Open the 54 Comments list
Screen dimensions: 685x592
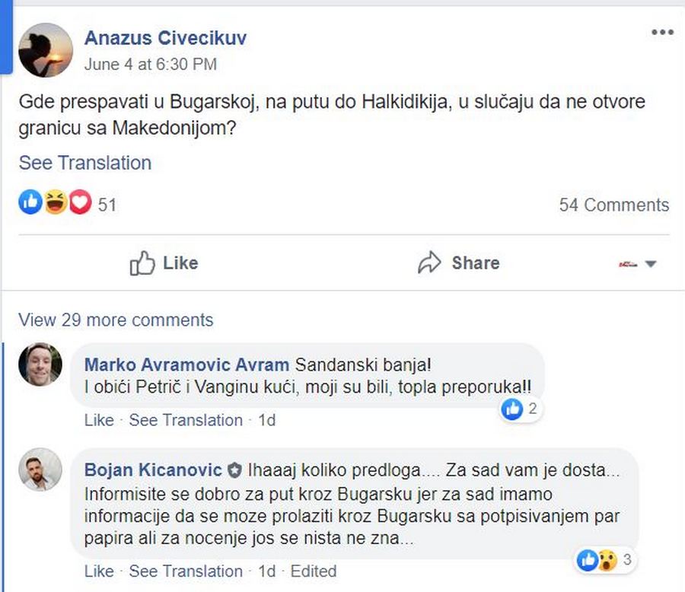tap(613, 205)
